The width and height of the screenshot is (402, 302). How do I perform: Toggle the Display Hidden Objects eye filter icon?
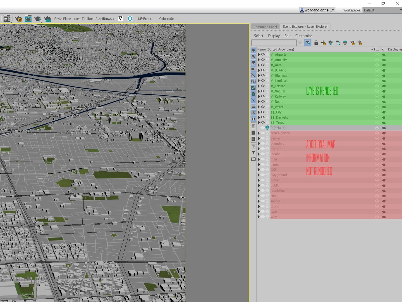[253, 119]
